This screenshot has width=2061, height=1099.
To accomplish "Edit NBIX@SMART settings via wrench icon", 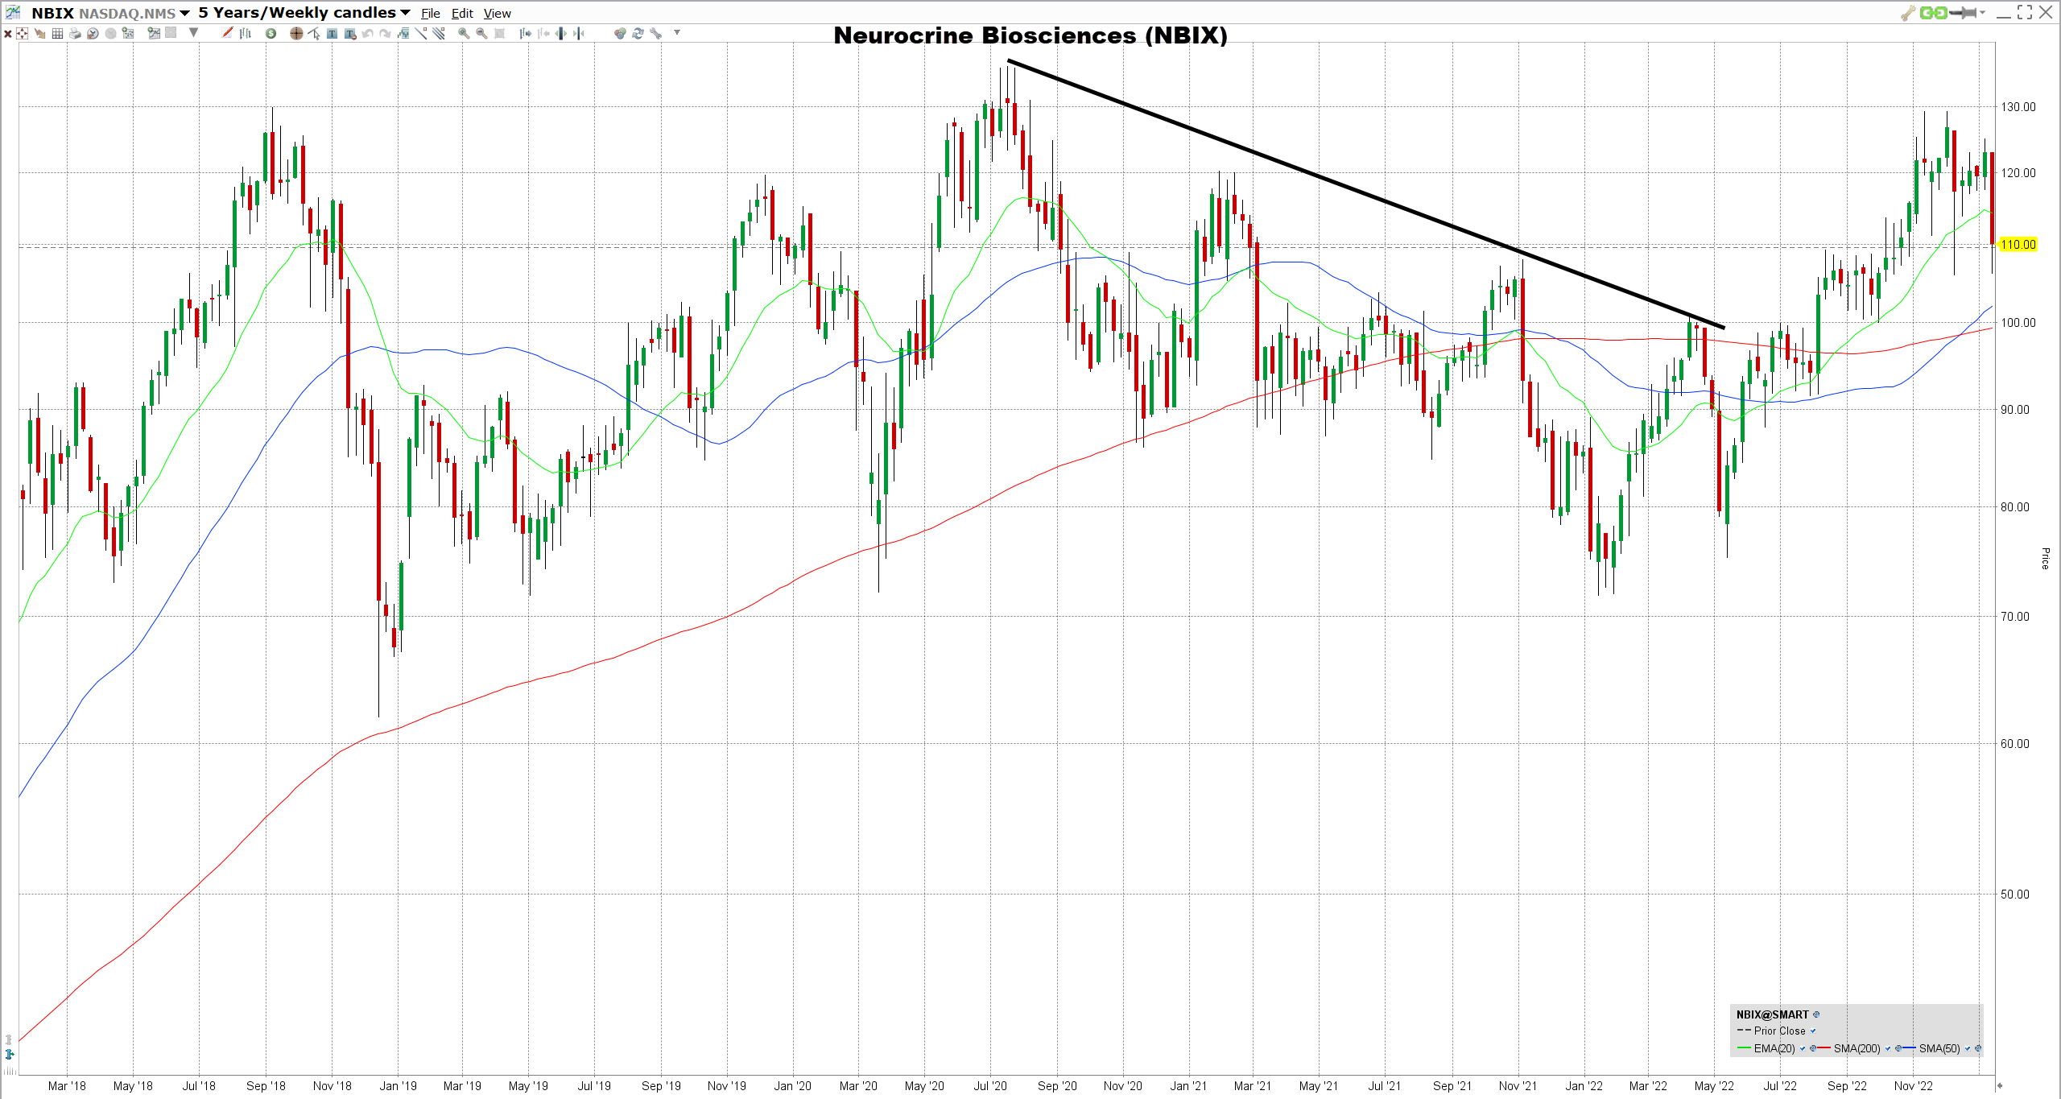I will coord(1816,1014).
